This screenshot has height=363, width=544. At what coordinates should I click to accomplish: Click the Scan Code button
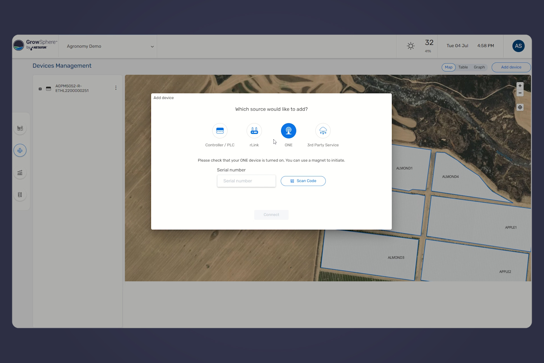[x=303, y=181]
